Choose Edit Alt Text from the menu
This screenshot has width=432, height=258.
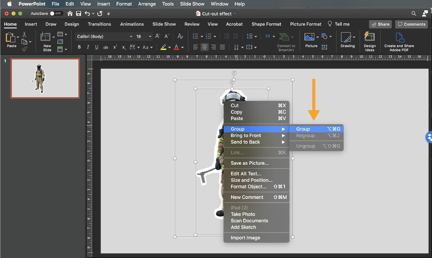coord(247,173)
